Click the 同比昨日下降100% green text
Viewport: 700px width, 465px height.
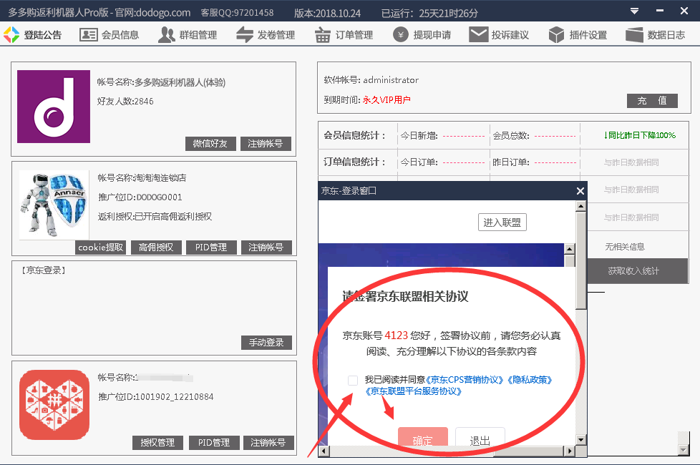[x=639, y=135]
